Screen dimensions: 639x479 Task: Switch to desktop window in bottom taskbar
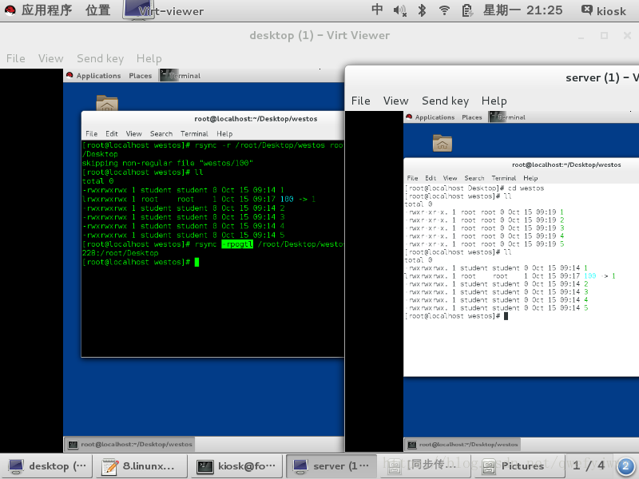click(47, 466)
